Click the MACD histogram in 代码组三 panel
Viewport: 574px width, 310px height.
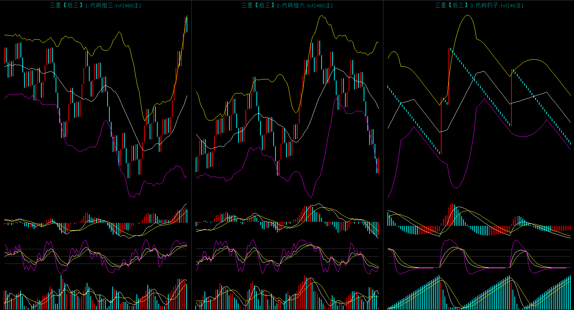(95, 223)
